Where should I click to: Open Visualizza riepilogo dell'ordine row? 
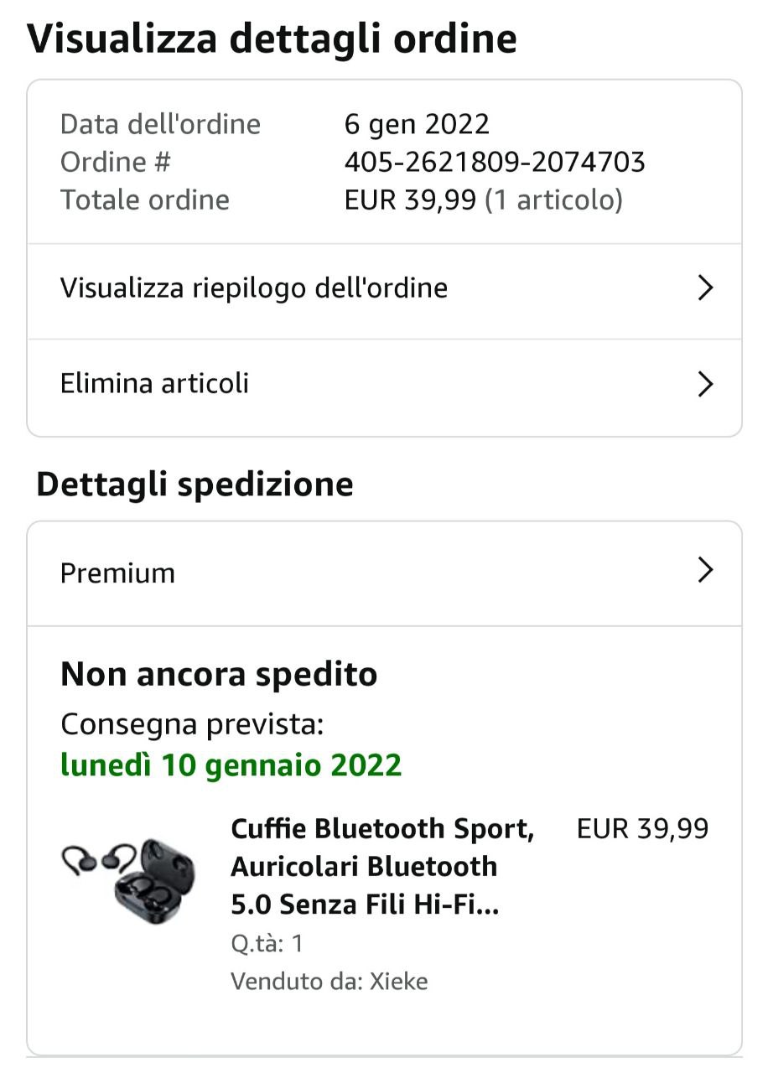click(x=253, y=288)
